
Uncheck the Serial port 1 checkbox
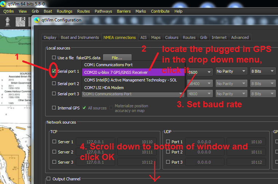pos(54,71)
